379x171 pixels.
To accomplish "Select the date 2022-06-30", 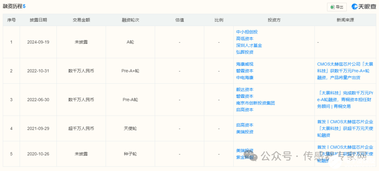I will [x=38, y=100].
